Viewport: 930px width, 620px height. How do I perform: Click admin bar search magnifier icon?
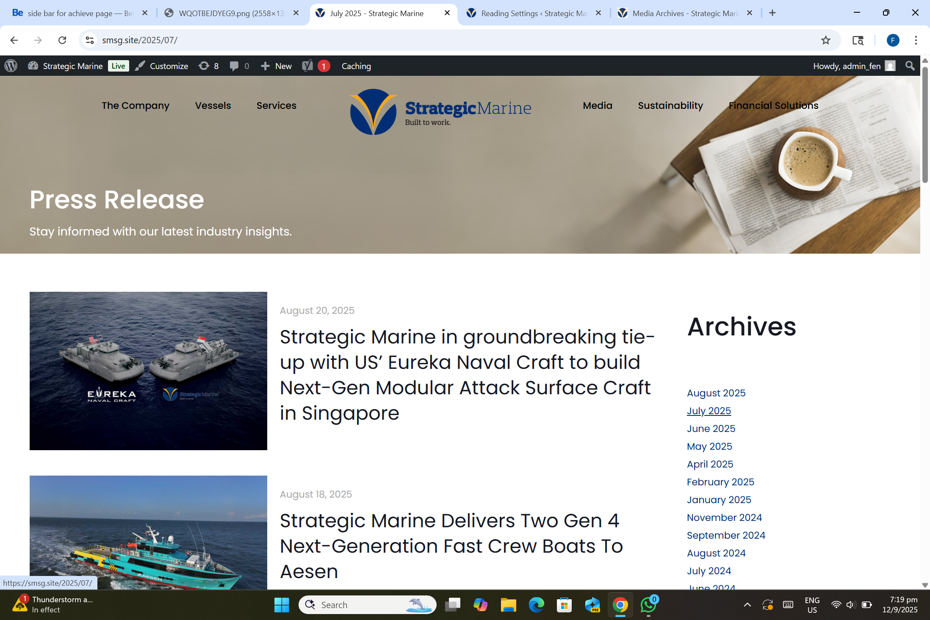[x=910, y=66]
